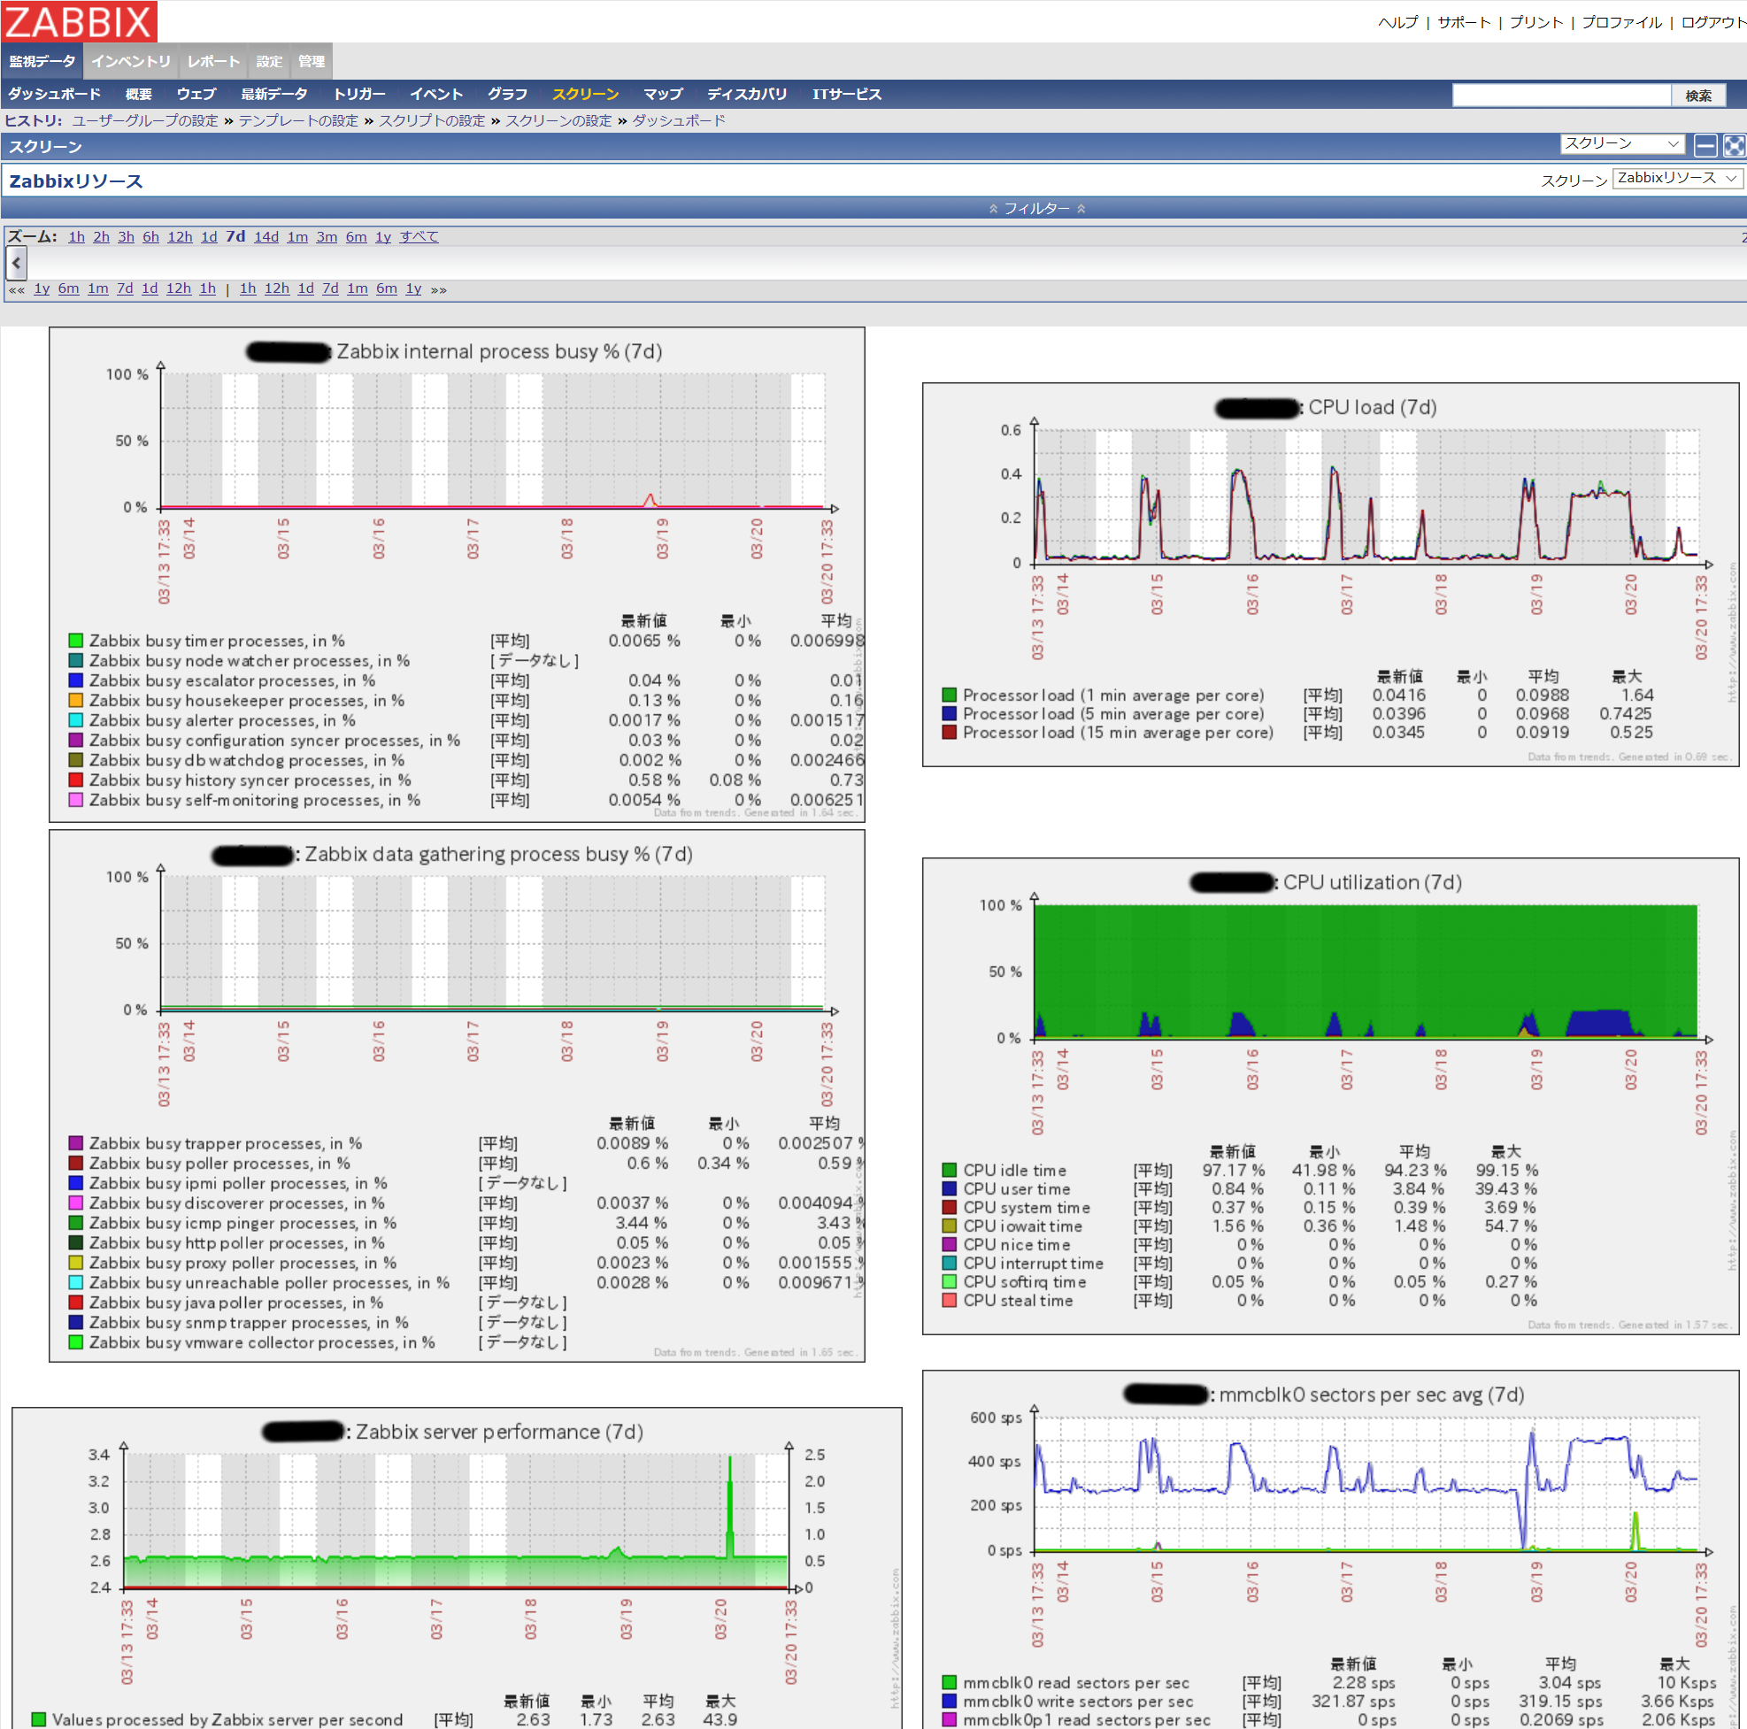Open the ヘルプ link
Image resolution: width=1747 pixels, height=1729 pixels.
1398,23
